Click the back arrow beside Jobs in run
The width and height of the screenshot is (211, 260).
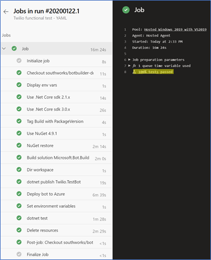pyautogui.click(x=6, y=12)
